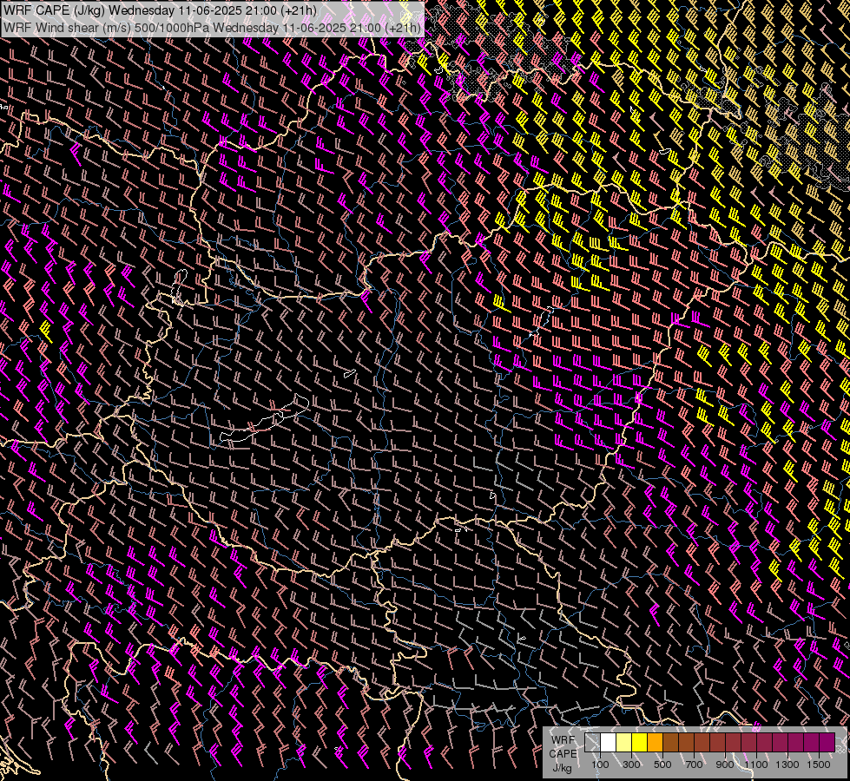Click the transparent legend swatch below 100
The image size is (850, 781).
[592, 742]
